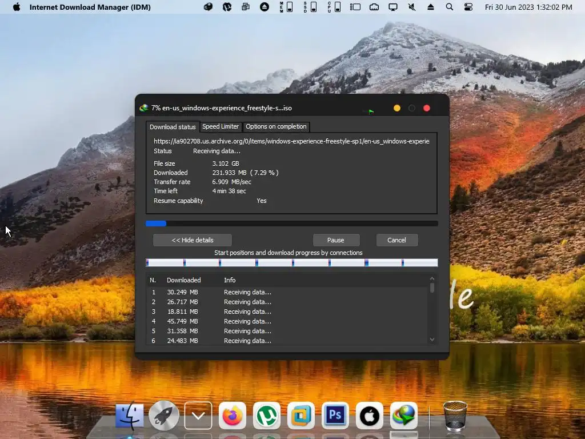
Task: Open uTorrent from the dock
Action: click(x=266, y=416)
